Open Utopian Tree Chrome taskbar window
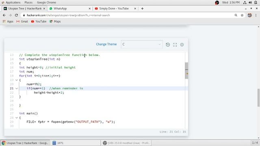This screenshot has width=260, height=146. click(25, 143)
